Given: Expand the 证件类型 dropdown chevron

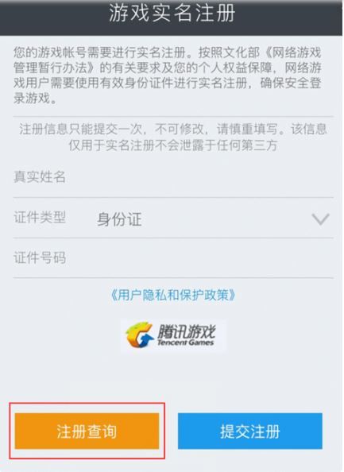Looking at the screenshot, I should (x=320, y=219).
